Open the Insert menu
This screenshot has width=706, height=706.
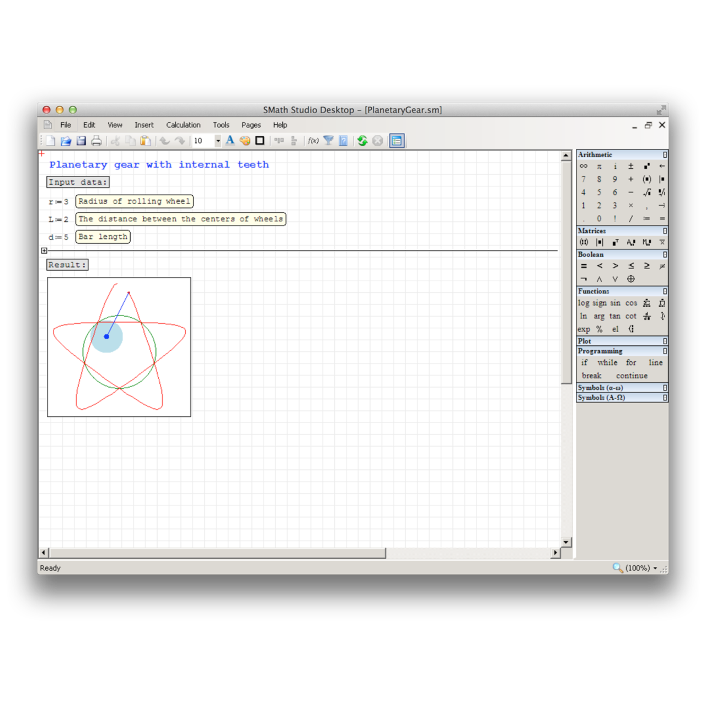pos(144,125)
